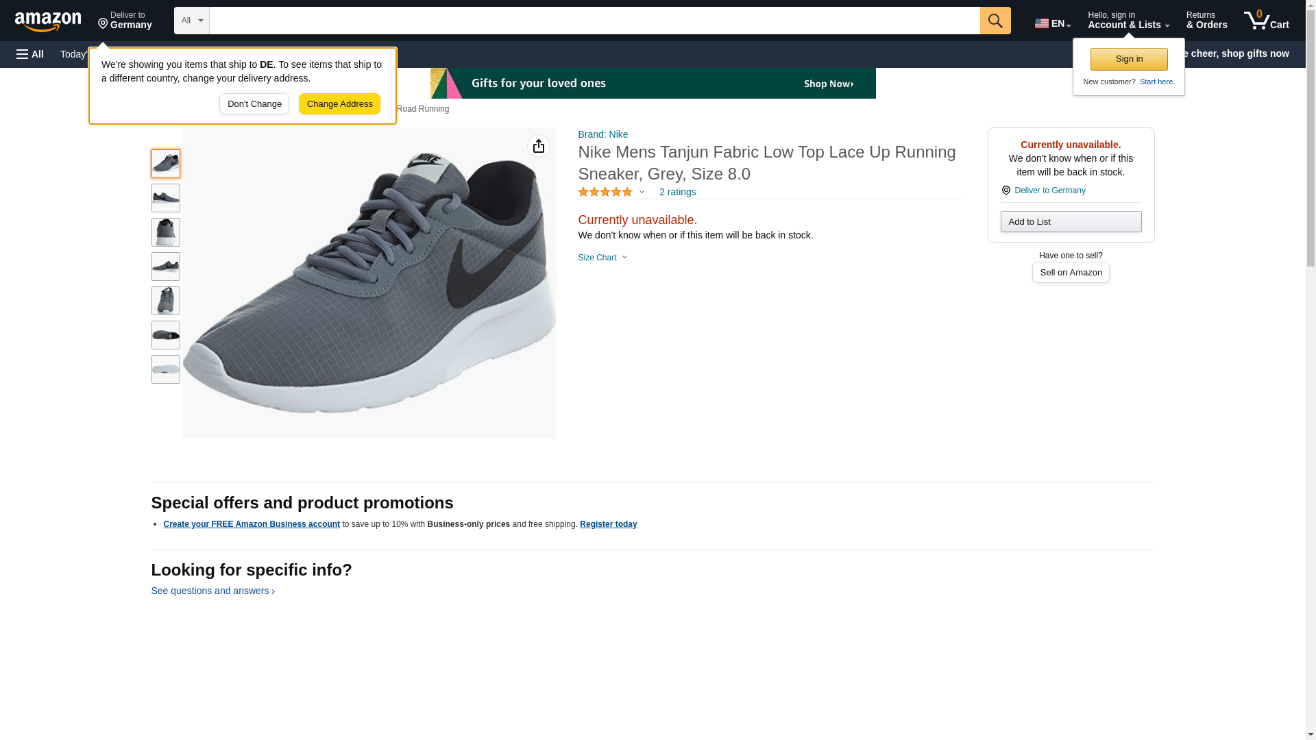Click the Amazon logo
The height and width of the screenshot is (740, 1316).
click(48, 21)
